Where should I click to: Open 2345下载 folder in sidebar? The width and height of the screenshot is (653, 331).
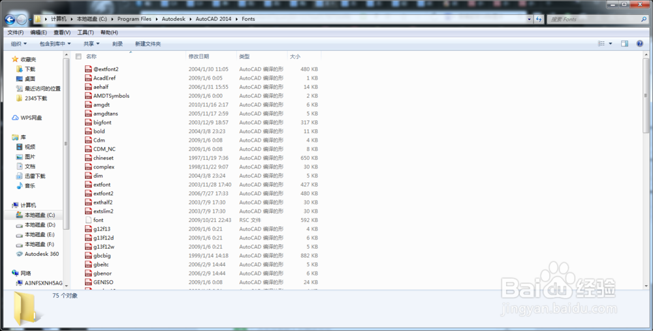(31, 99)
